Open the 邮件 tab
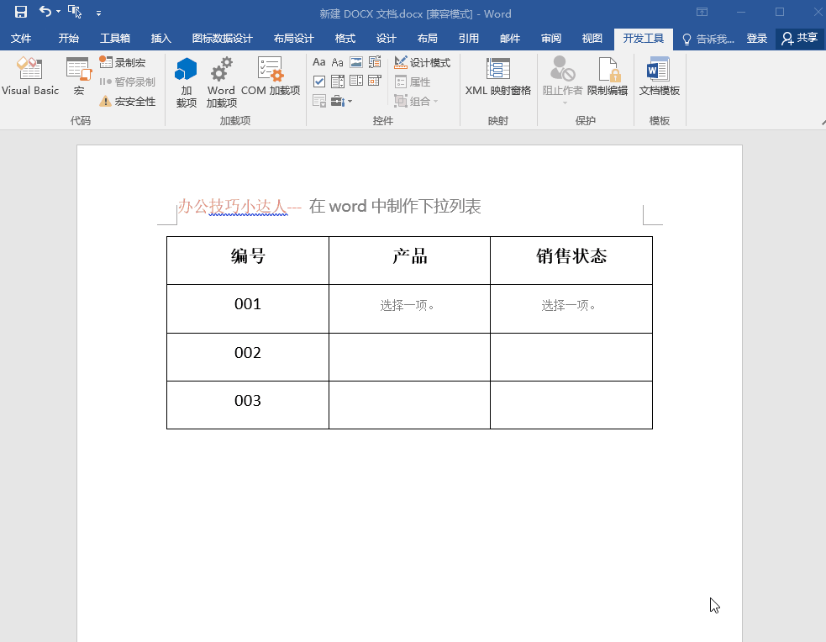 pos(510,39)
